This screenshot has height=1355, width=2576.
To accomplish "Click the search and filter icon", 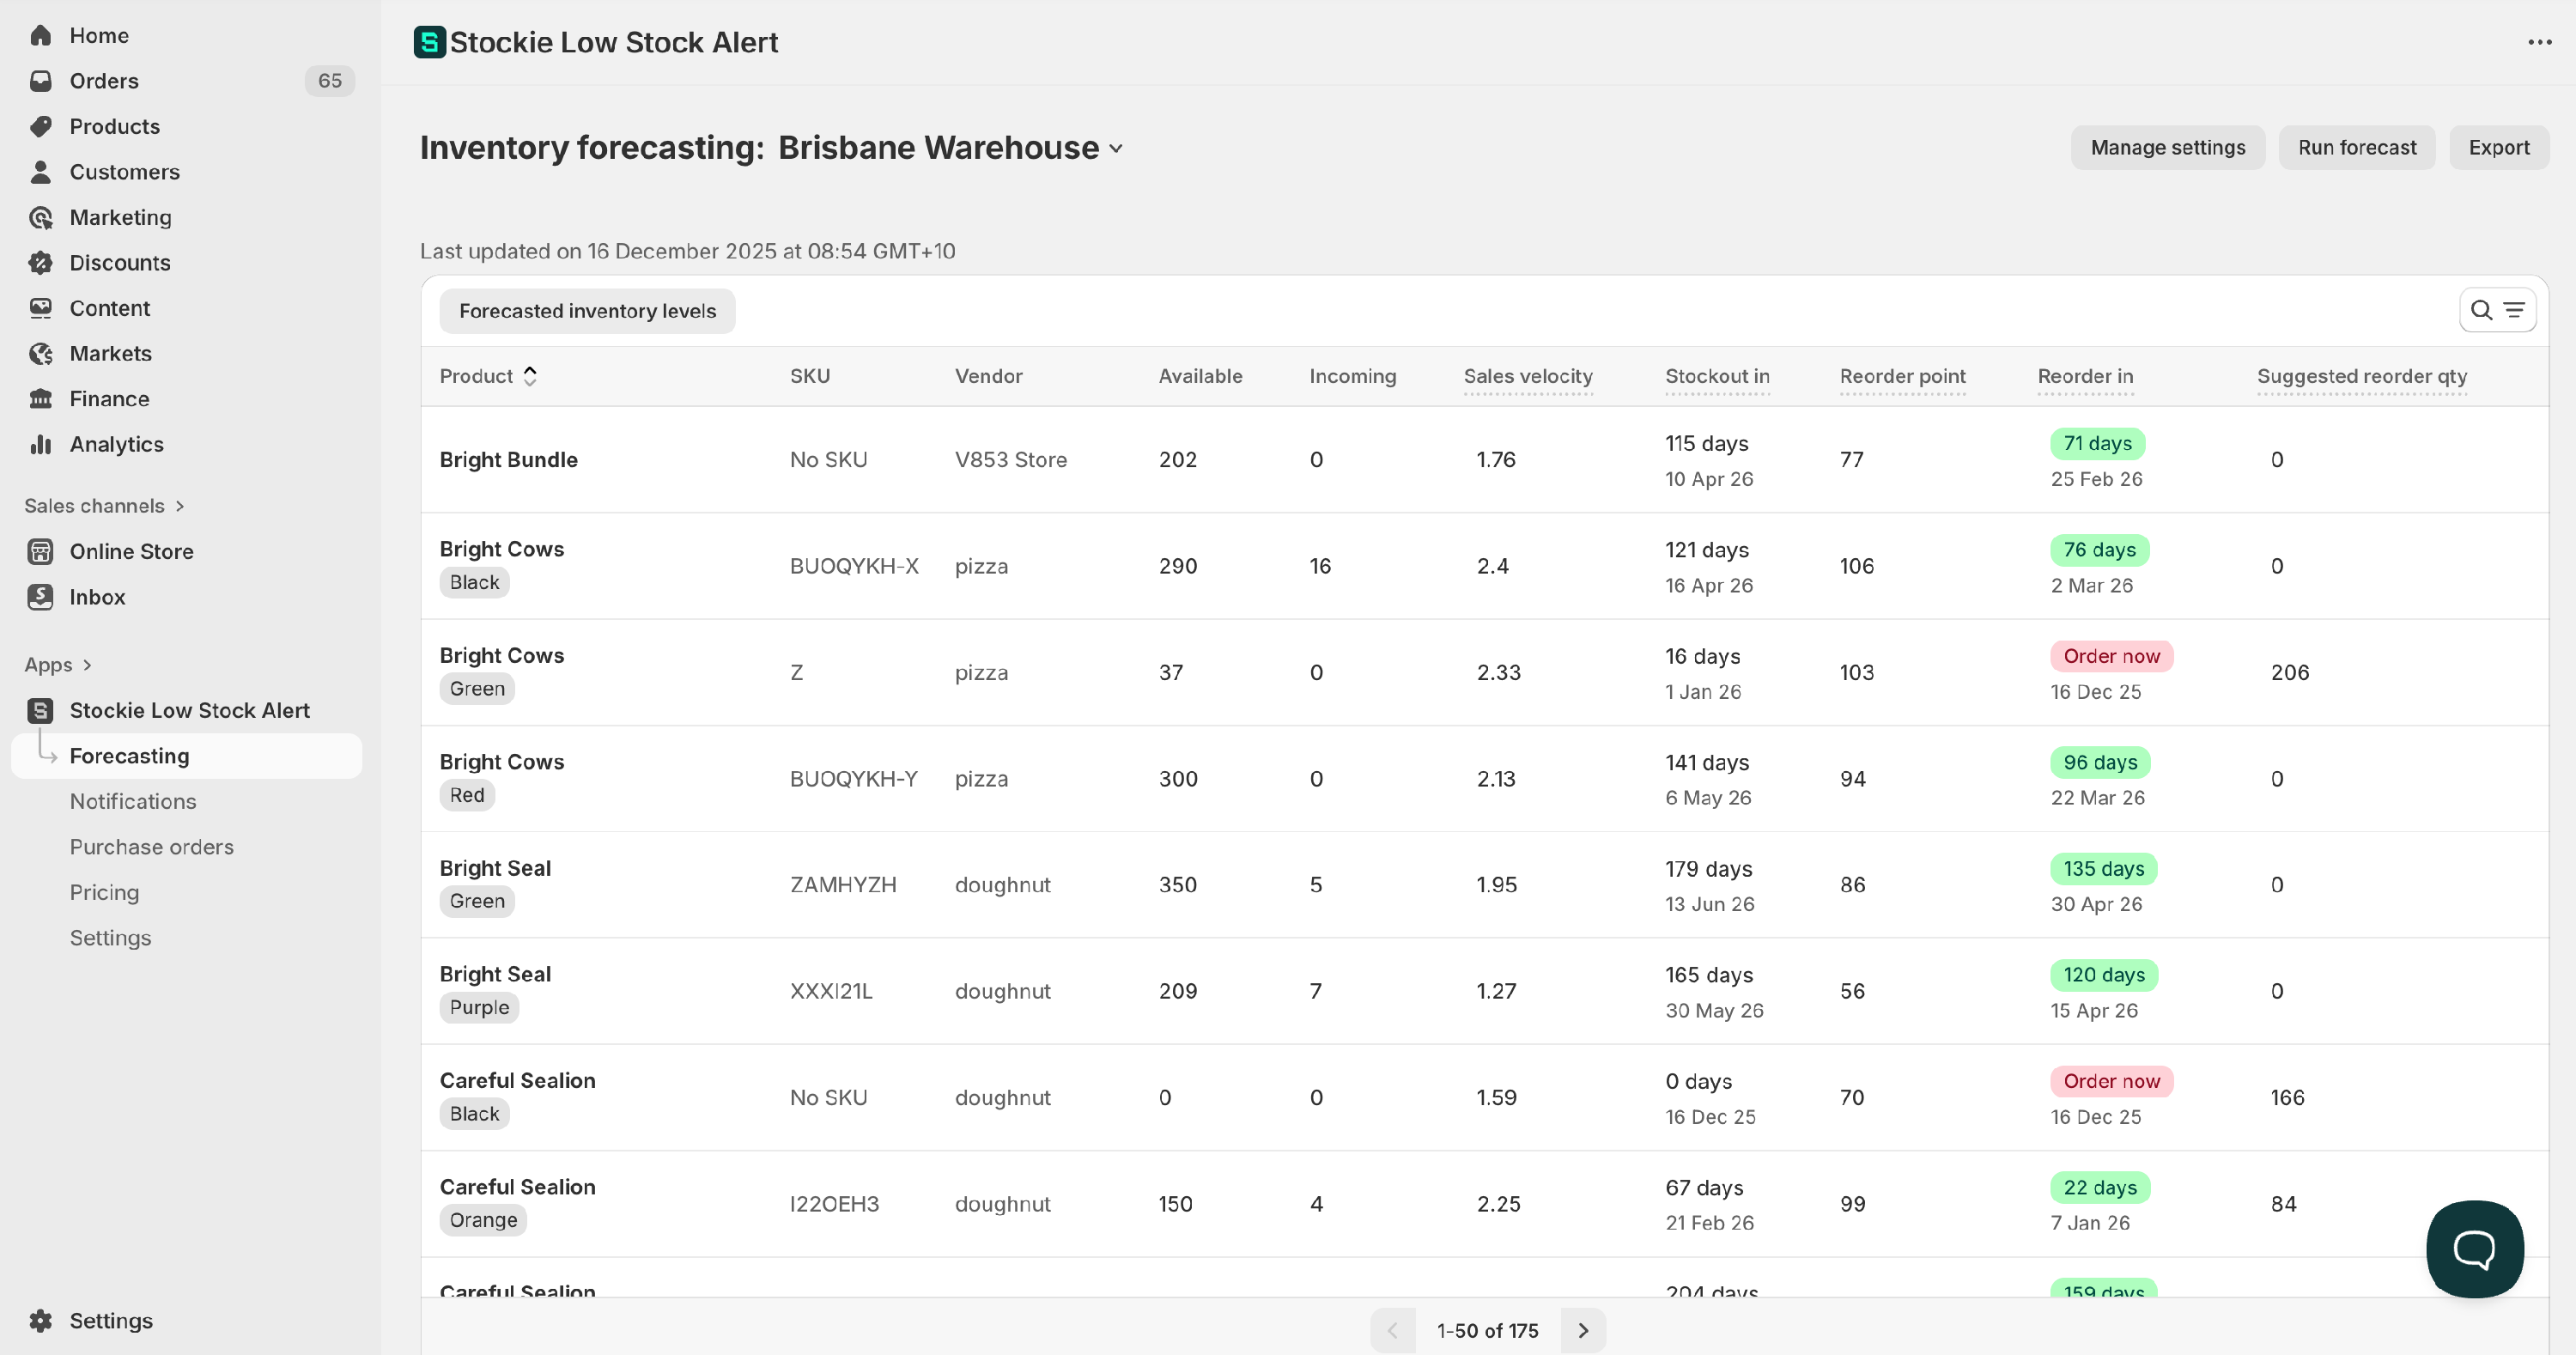I will (2497, 310).
